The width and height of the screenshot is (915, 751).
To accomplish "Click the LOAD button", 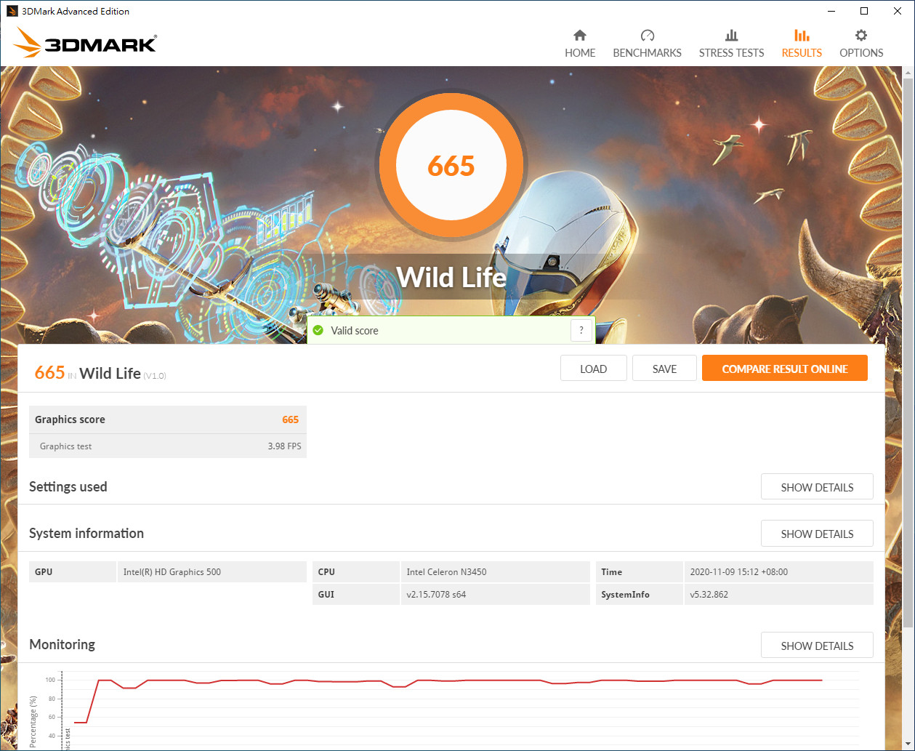I will pos(593,369).
